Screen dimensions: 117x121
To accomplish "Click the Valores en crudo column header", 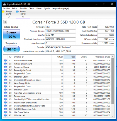I will [99, 57].
